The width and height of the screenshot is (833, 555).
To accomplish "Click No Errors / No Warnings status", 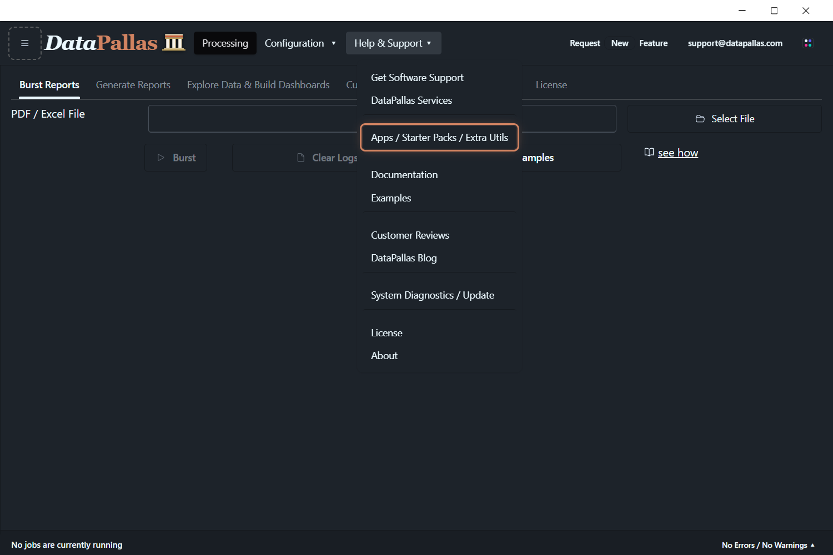I will (x=765, y=545).
